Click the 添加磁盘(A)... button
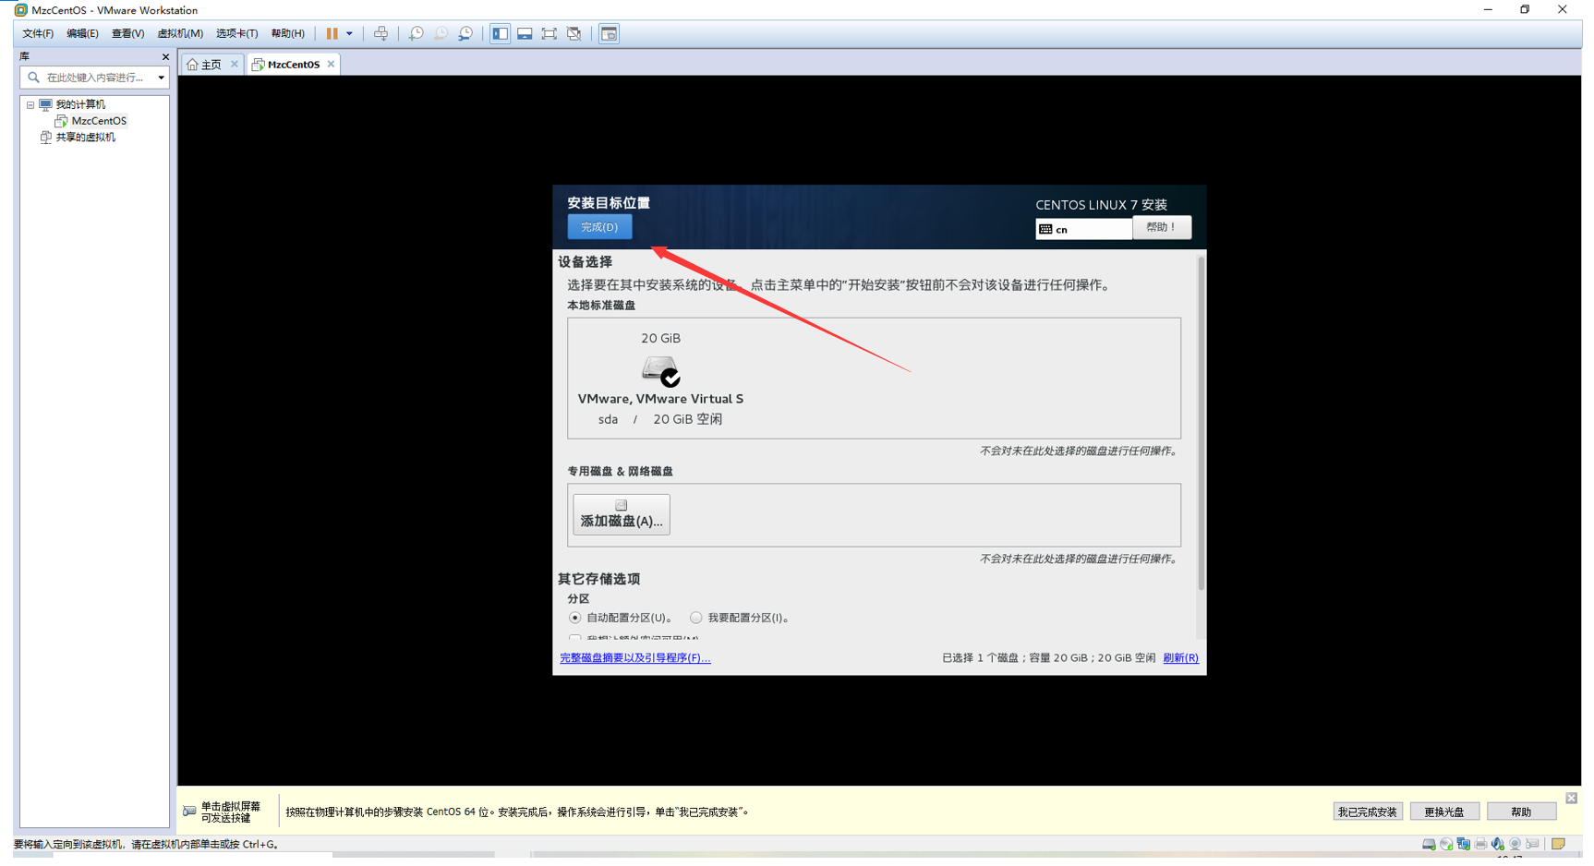The height and width of the screenshot is (866, 1594). (622, 514)
